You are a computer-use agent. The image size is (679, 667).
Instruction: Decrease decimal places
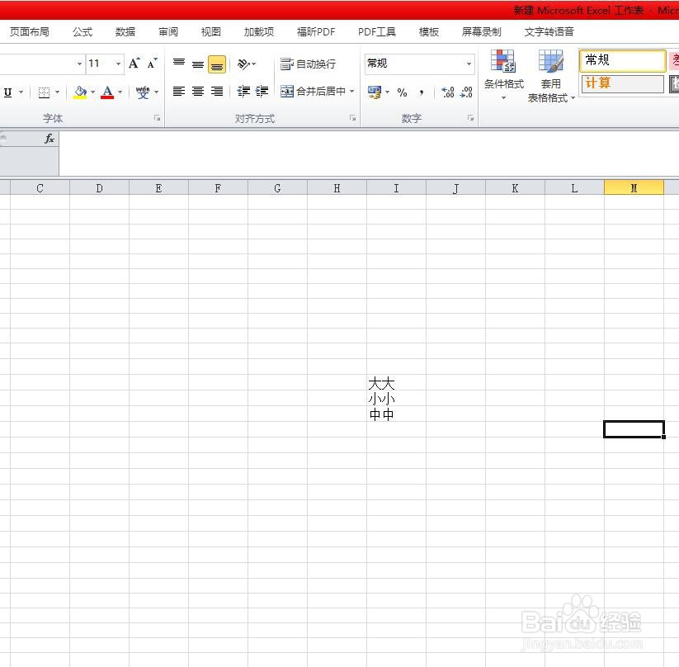click(x=466, y=92)
